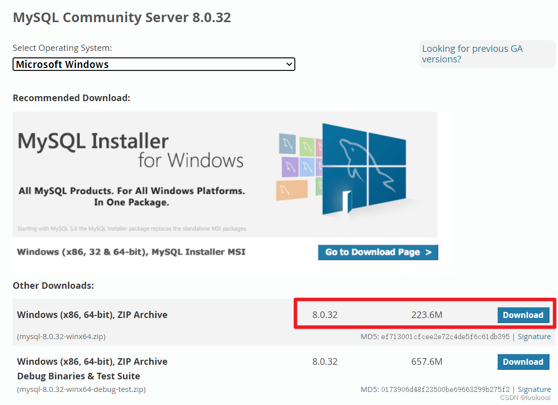This screenshot has height=405, width=558.
Task: Open Signature link for the debug-test zip
Action: point(534,389)
